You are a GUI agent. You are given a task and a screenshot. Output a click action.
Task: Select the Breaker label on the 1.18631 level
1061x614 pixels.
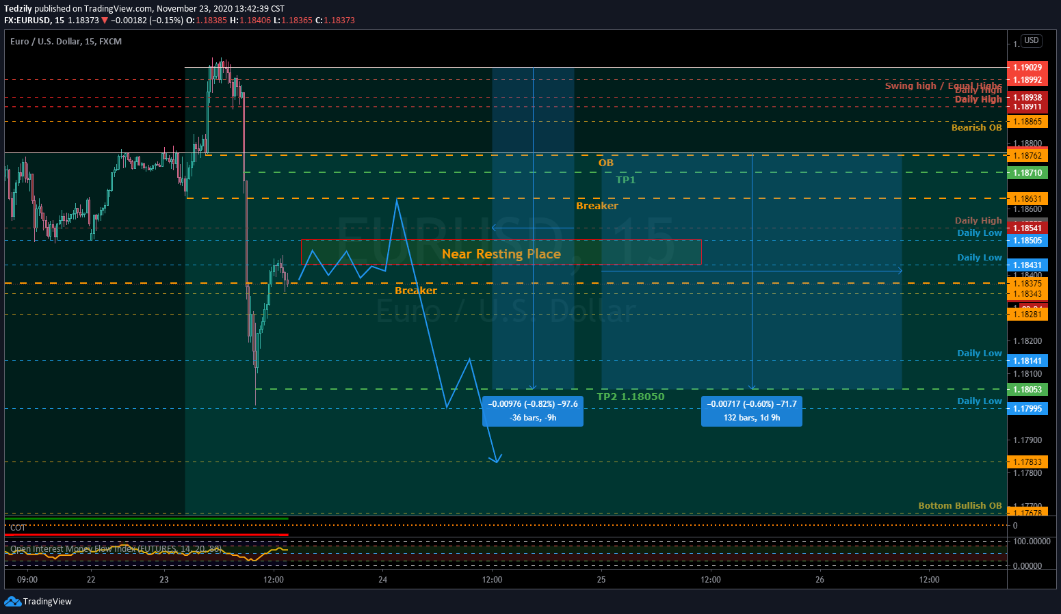[597, 206]
